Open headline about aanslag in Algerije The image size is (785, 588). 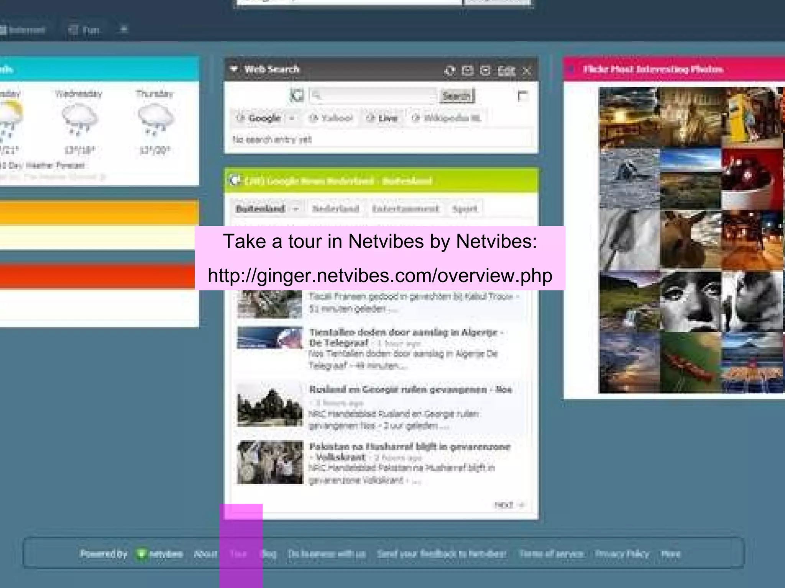pos(406,337)
